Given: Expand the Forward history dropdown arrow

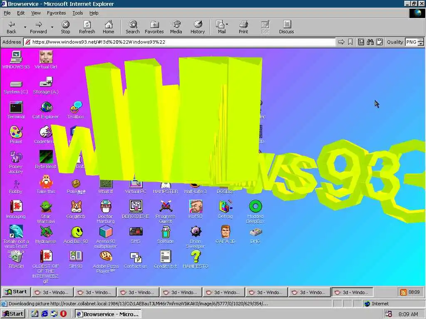Looking at the screenshot, I should tap(52, 27).
